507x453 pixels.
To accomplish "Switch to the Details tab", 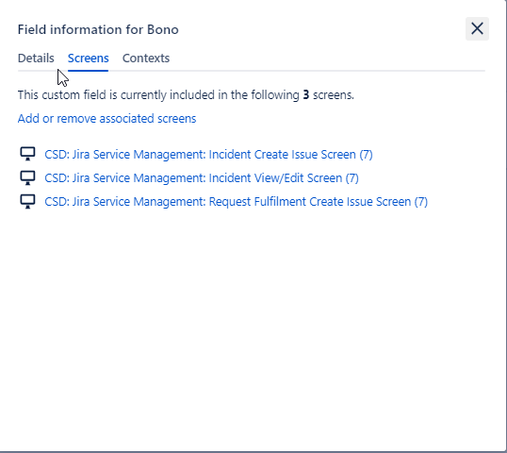I will click(36, 59).
